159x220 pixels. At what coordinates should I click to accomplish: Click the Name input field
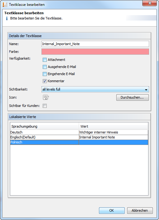95,44
